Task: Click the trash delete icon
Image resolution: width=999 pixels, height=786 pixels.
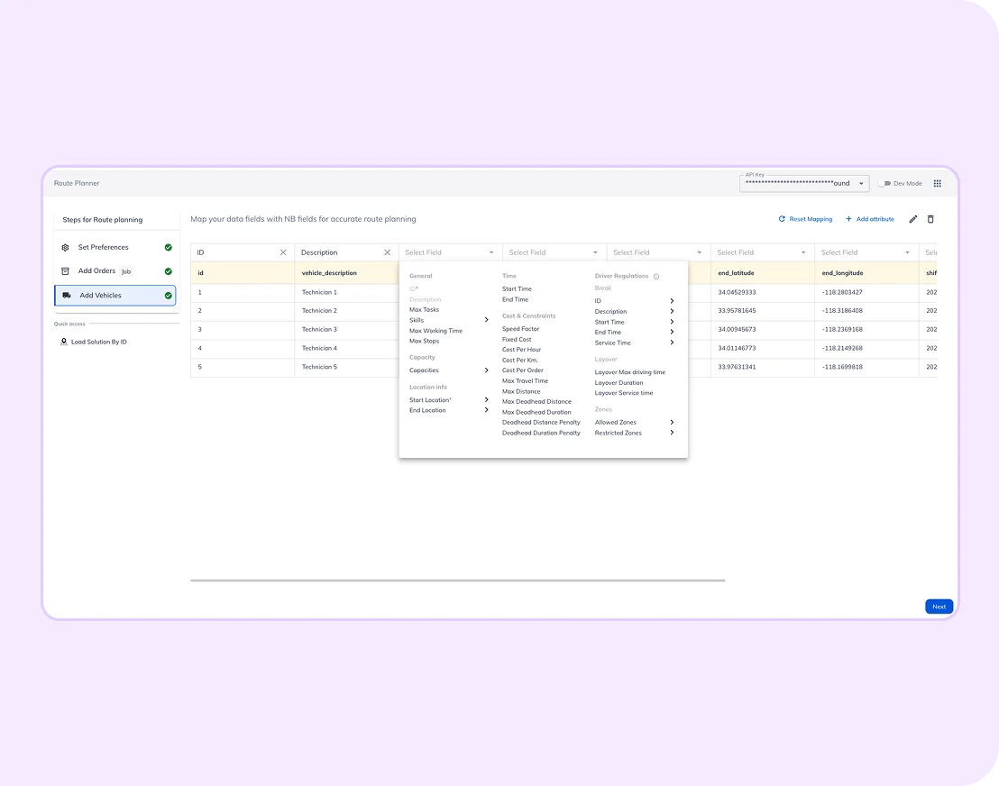Action: (930, 219)
